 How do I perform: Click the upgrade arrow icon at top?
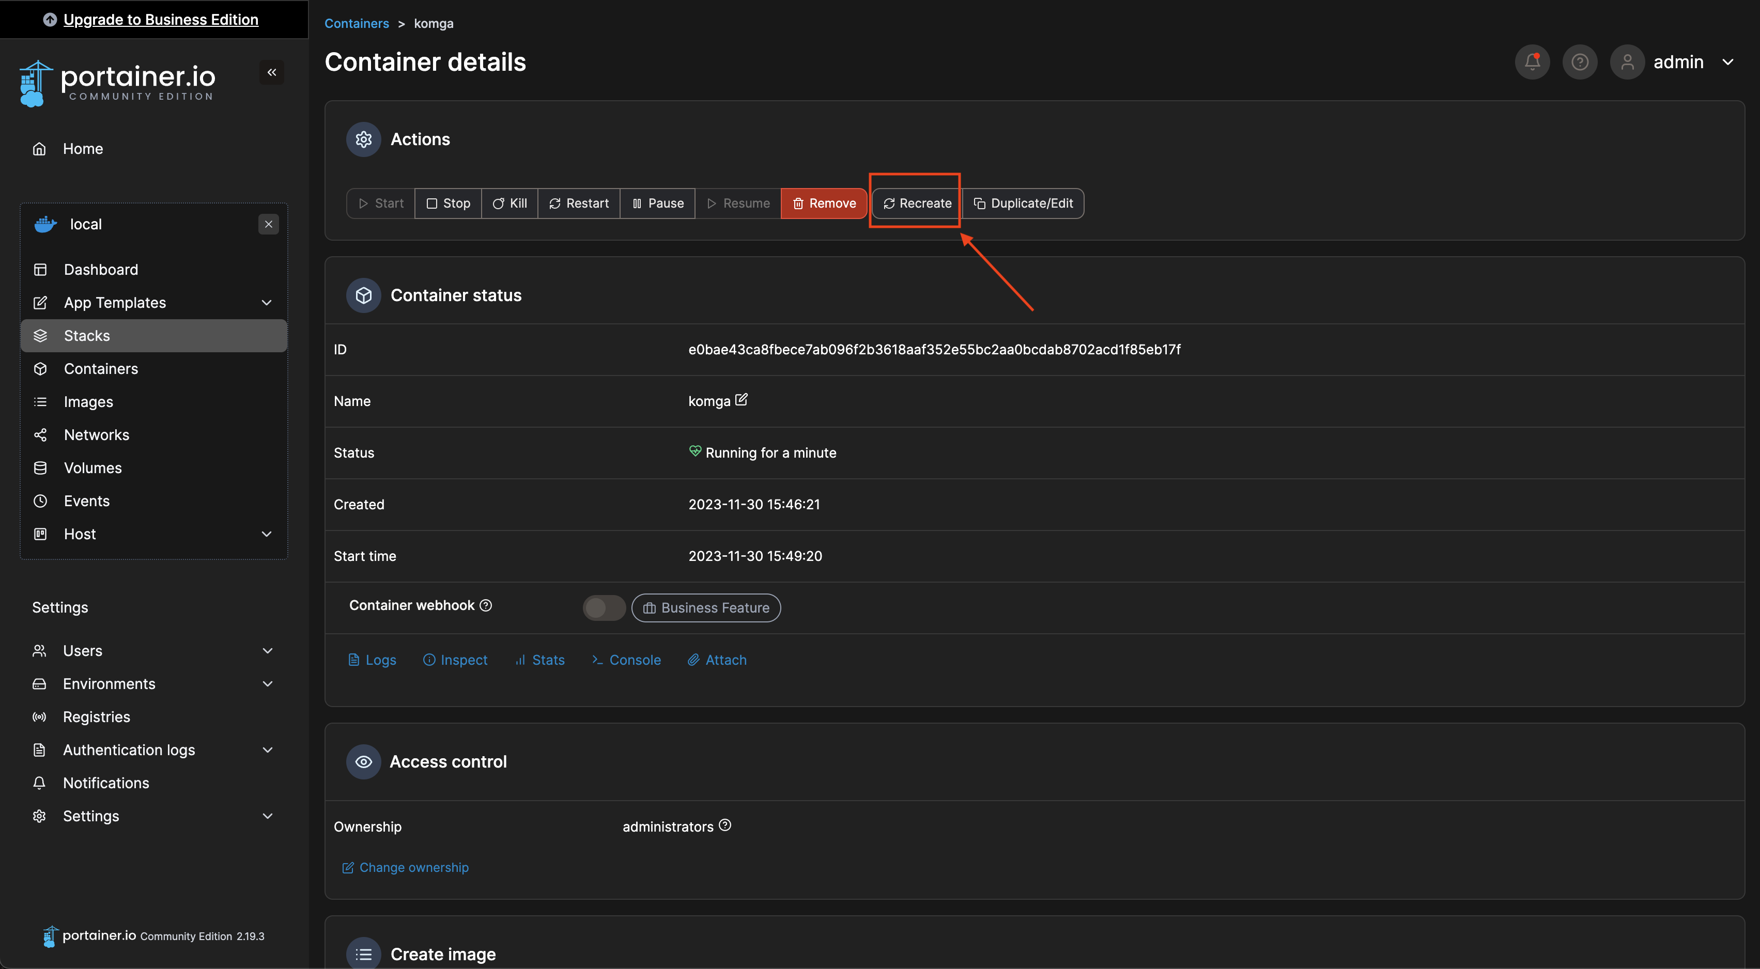click(x=50, y=19)
